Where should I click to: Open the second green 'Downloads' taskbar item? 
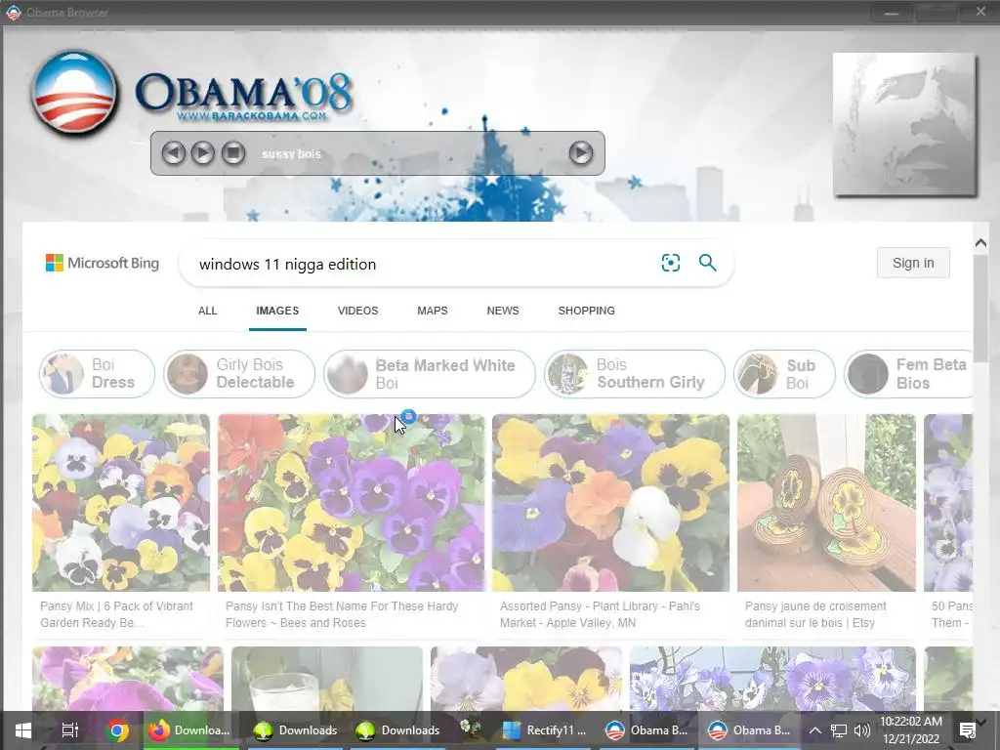[397, 730]
